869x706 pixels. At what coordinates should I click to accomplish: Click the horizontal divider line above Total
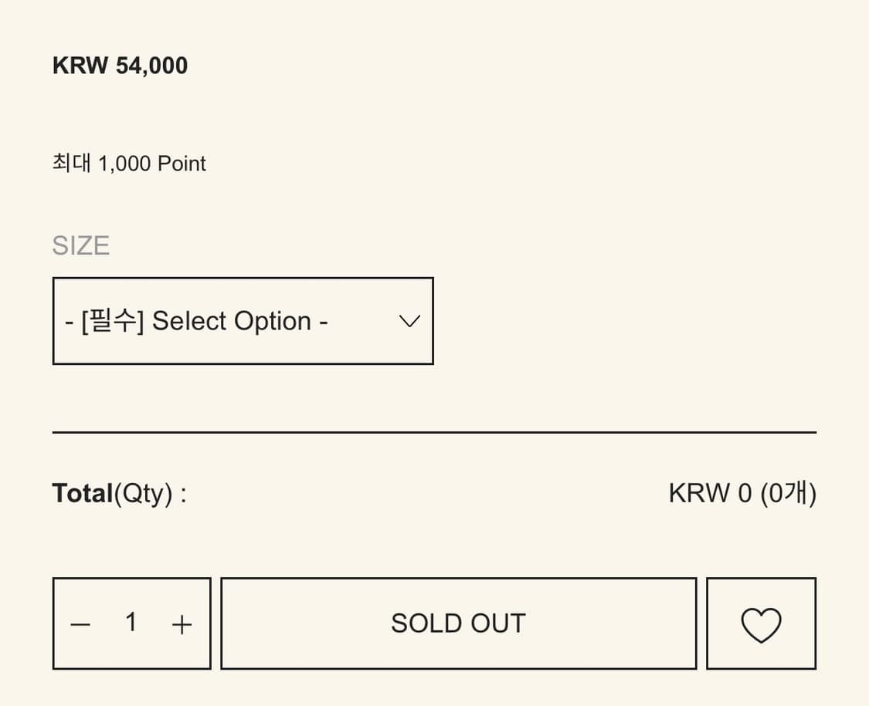pos(434,433)
